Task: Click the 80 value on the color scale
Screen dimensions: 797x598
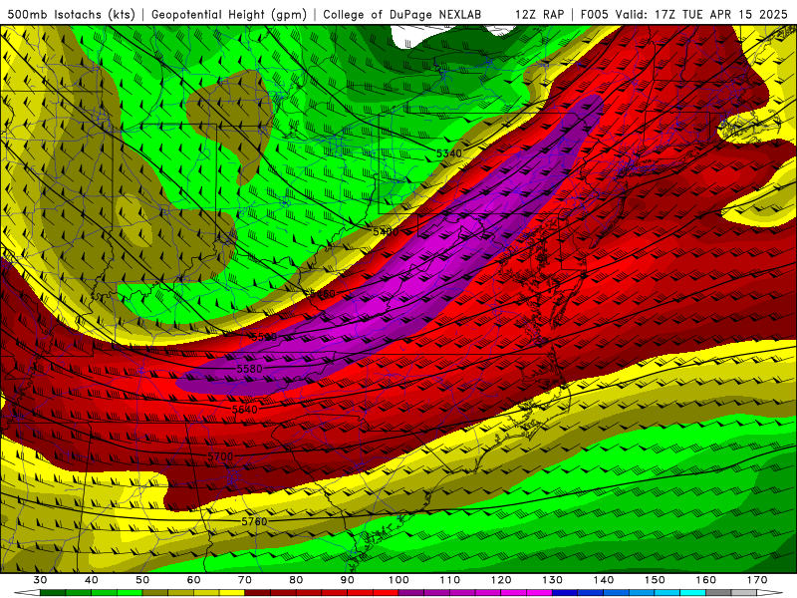Action: (x=296, y=580)
